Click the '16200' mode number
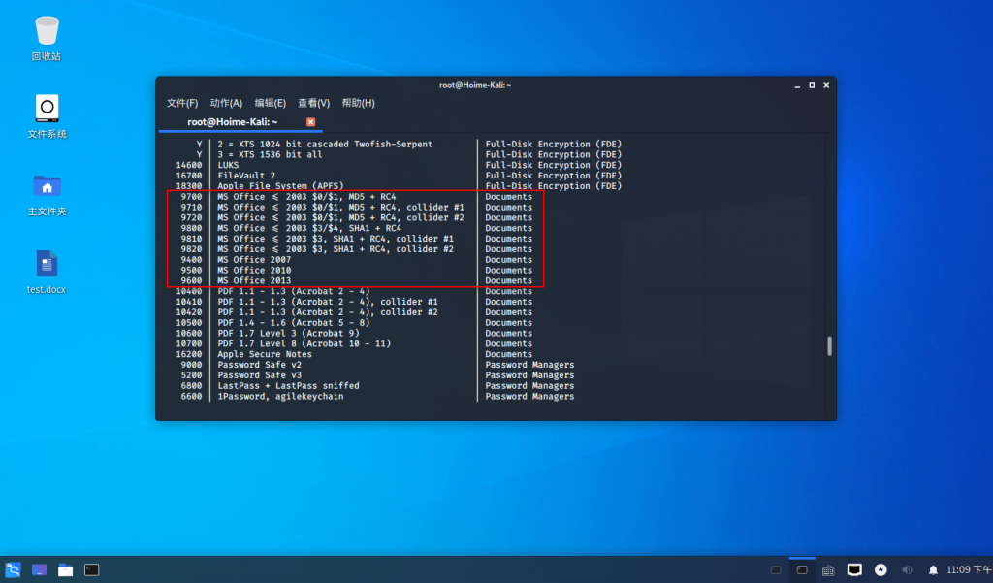The image size is (993, 583). click(189, 354)
